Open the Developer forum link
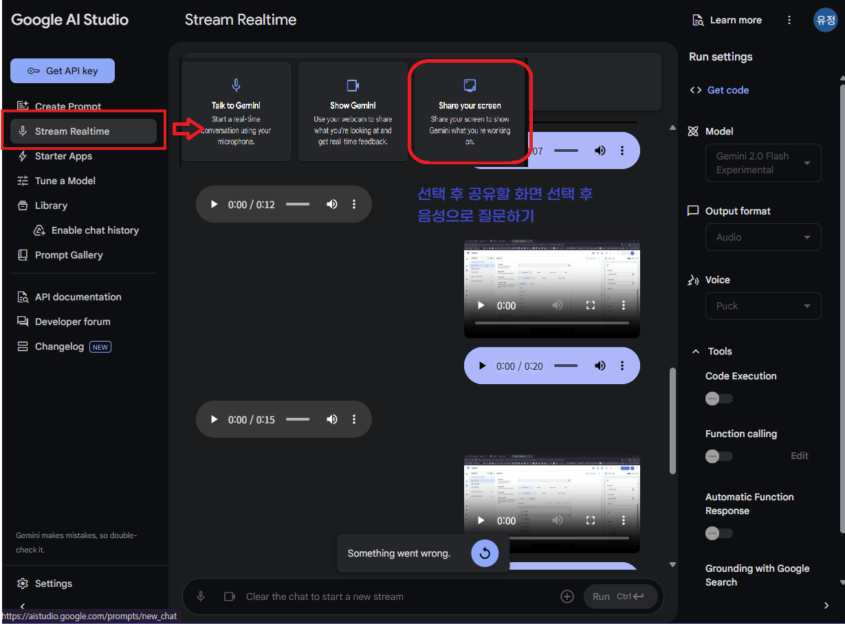This screenshot has width=845, height=624. 72,322
